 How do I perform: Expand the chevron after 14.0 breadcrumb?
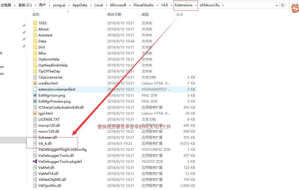[171, 5]
